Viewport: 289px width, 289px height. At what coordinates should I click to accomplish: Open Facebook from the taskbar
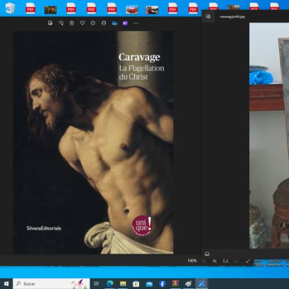pyautogui.click(x=162, y=284)
